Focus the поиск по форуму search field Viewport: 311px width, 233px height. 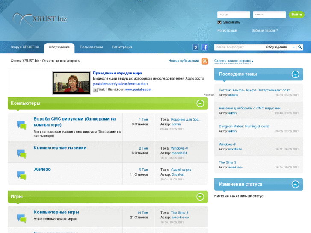(x=239, y=47)
